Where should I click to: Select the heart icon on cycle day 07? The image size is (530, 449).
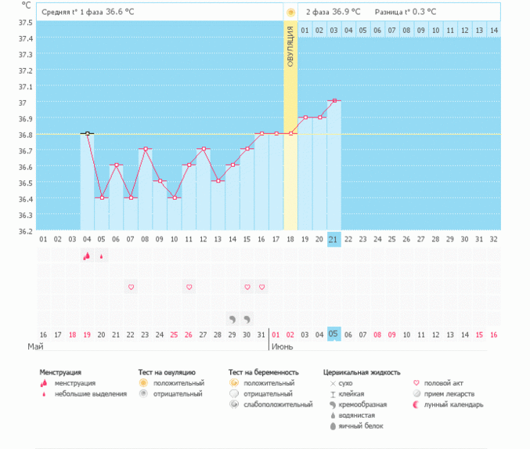point(131,288)
